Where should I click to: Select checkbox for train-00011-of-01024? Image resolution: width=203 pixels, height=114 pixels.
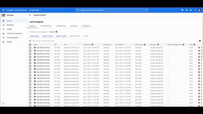tap(30, 81)
